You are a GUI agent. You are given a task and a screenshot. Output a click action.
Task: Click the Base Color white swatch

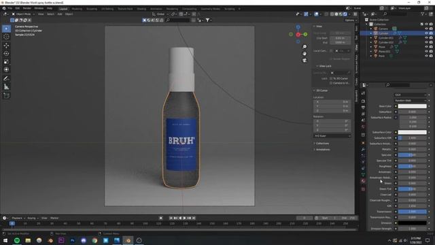tap(413, 106)
